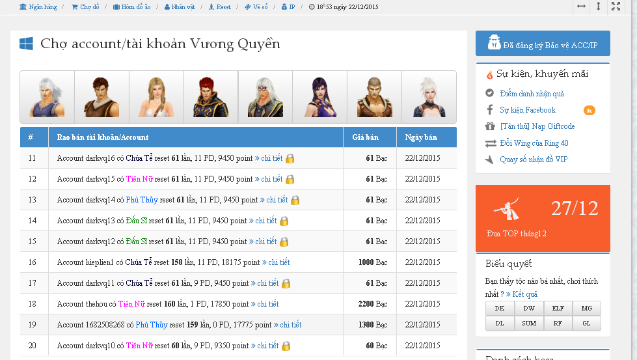Screen dimensions: 637x360
Task: Select the purple-haired female character portrait
Action: (x=319, y=97)
